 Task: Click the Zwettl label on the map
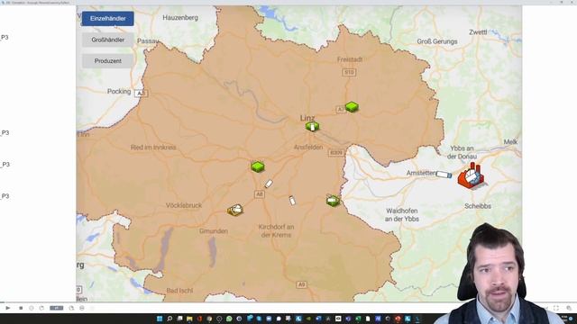[x=478, y=32]
